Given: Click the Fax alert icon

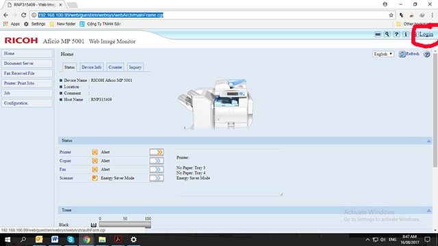Looking at the screenshot, I should [95, 169].
